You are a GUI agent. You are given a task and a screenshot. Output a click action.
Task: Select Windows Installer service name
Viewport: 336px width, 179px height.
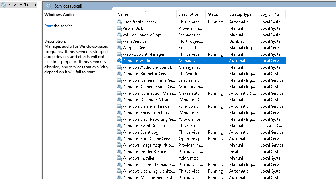coord(138,158)
